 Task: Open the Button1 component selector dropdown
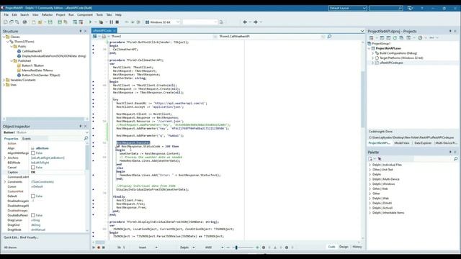(x=86, y=132)
